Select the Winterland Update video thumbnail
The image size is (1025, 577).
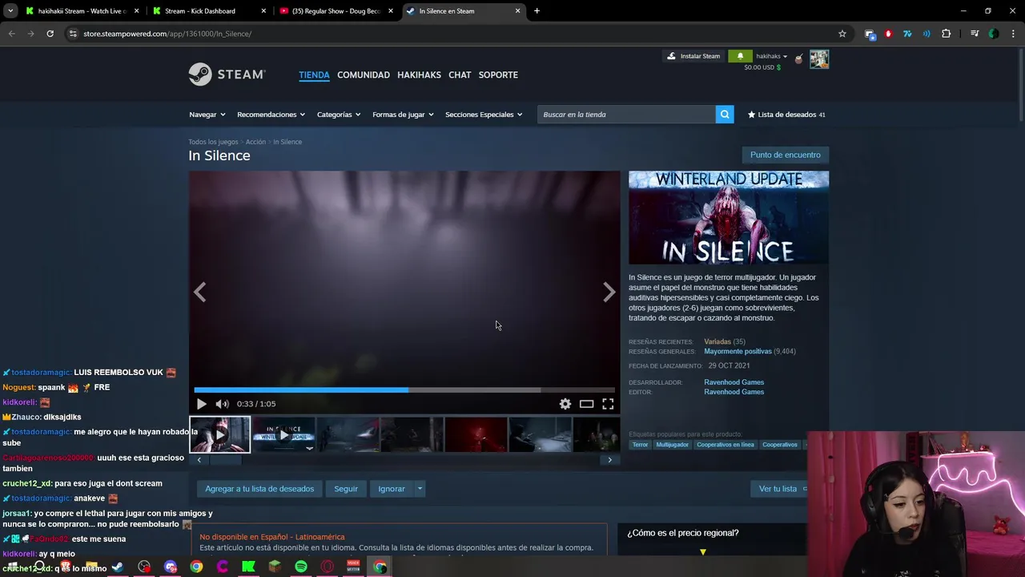pyautogui.click(x=283, y=434)
